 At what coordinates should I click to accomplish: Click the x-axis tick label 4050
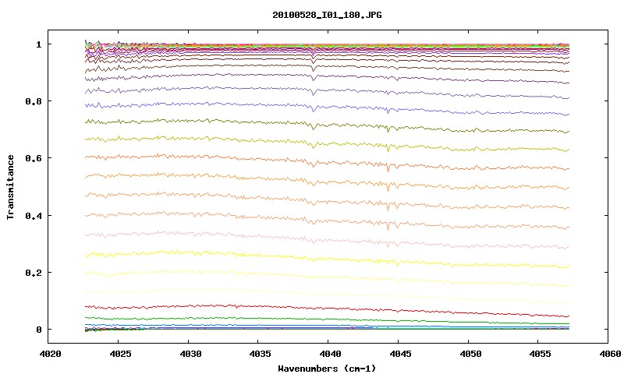(470, 354)
